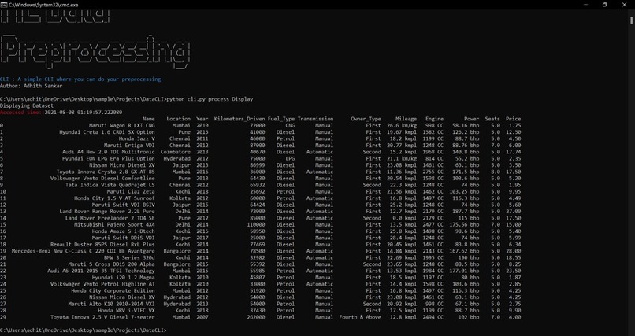Click 'Maruti Swift DDiS VDI' row name
The height and width of the screenshot is (336, 635).
(124, 238)
